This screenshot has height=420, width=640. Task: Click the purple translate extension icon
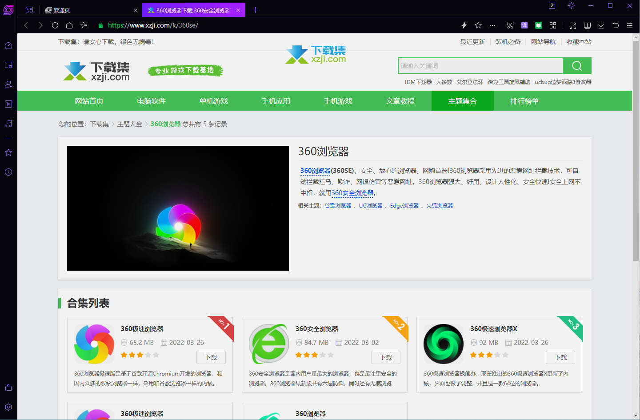point(524,25)
